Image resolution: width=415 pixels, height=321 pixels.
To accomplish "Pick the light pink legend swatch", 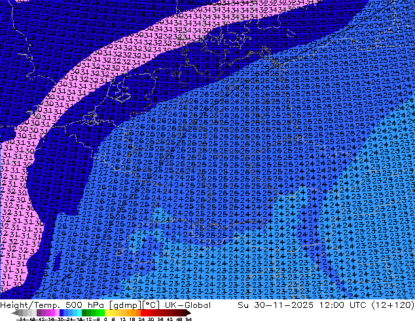I will (x=57, y=312).
